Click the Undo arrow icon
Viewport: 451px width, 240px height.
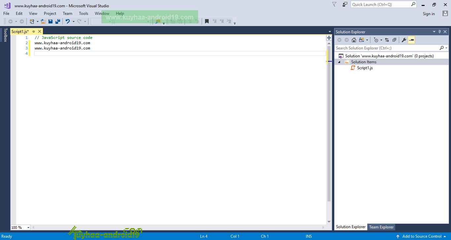pos(68,21)
